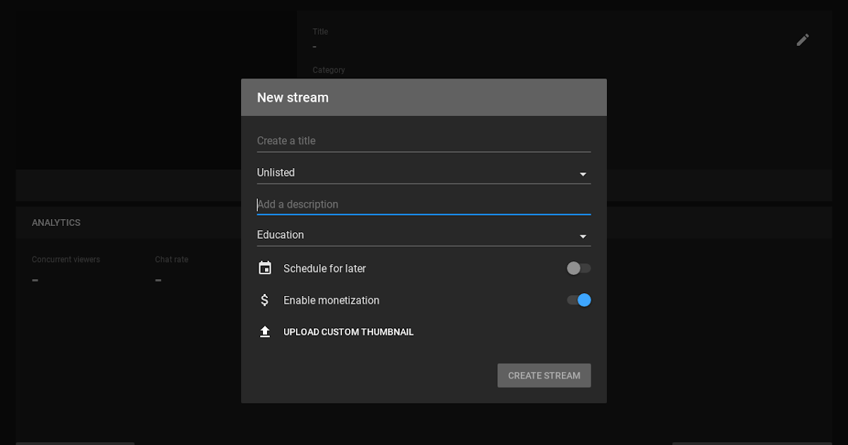This screenshot has width=848, height=445.
Task: Enable the Schedule for later switch
Action: (578, 268)
